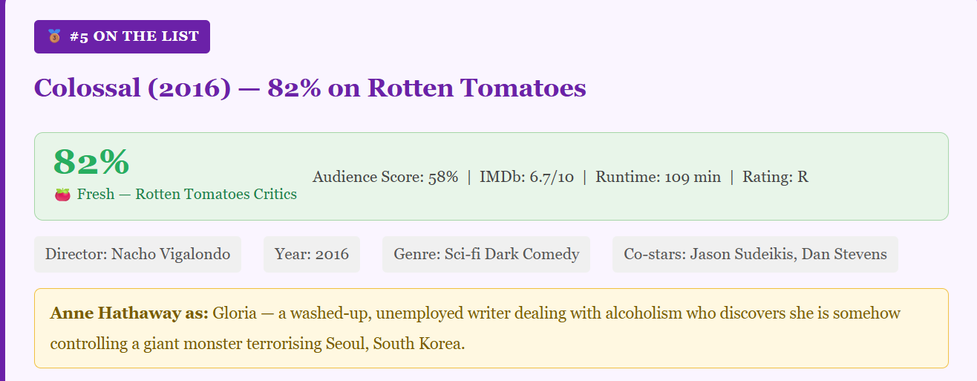Select the "#5 ON THE LIST" badge
977x381 pixels.
click(x=122, y=36)
